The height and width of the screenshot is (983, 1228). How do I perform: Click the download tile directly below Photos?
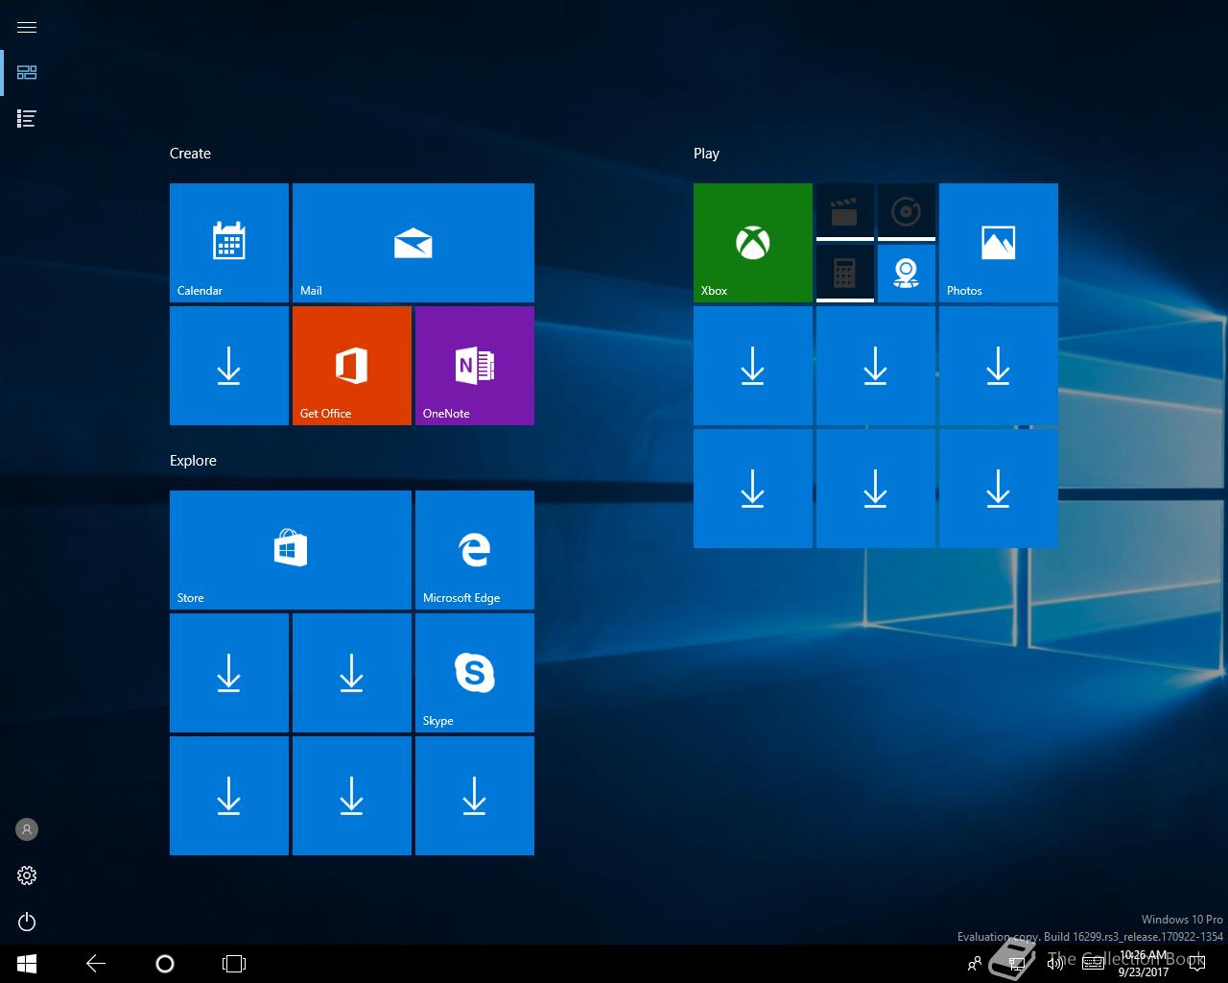pos(999,366)
